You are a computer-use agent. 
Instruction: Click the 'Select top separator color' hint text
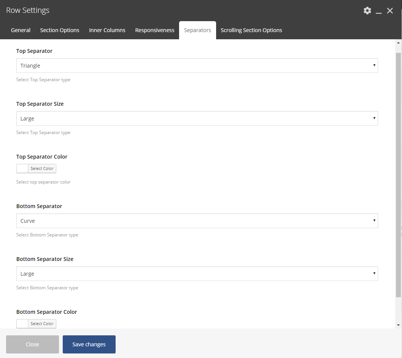click(43, 182)
